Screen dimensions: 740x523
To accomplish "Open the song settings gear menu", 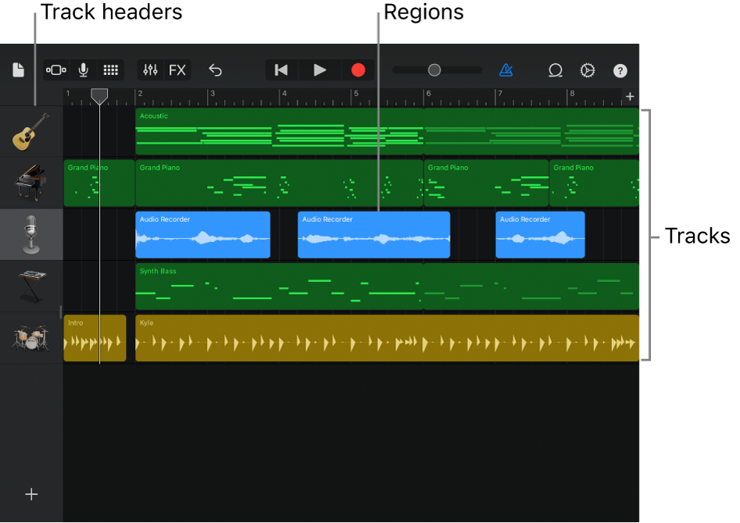I will click(x=588, y=70).
